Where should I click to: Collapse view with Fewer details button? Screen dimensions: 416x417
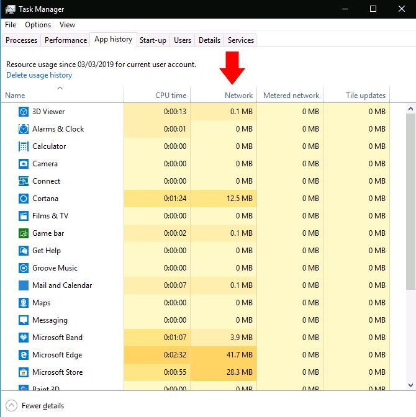(35, 406)
